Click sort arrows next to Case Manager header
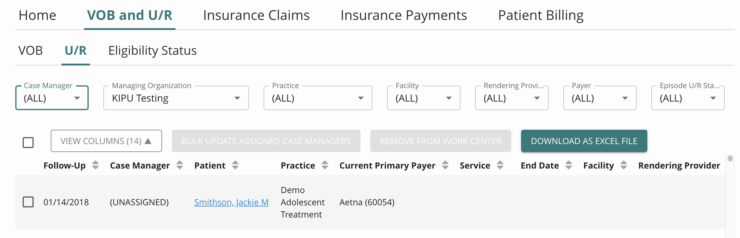 pyautogui.click(x=180, y=165)
